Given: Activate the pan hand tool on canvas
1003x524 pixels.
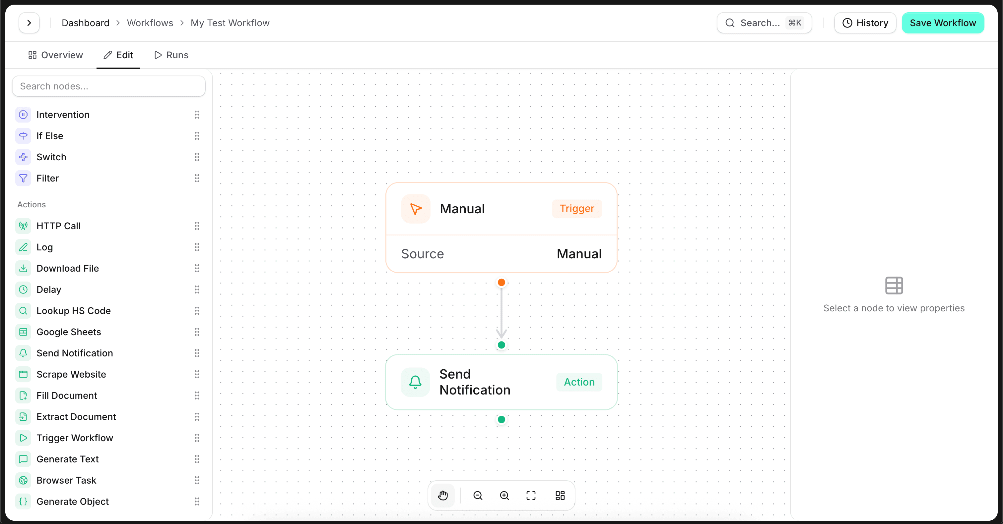Looking at the screenshot, I should click(x=443, y=496).
